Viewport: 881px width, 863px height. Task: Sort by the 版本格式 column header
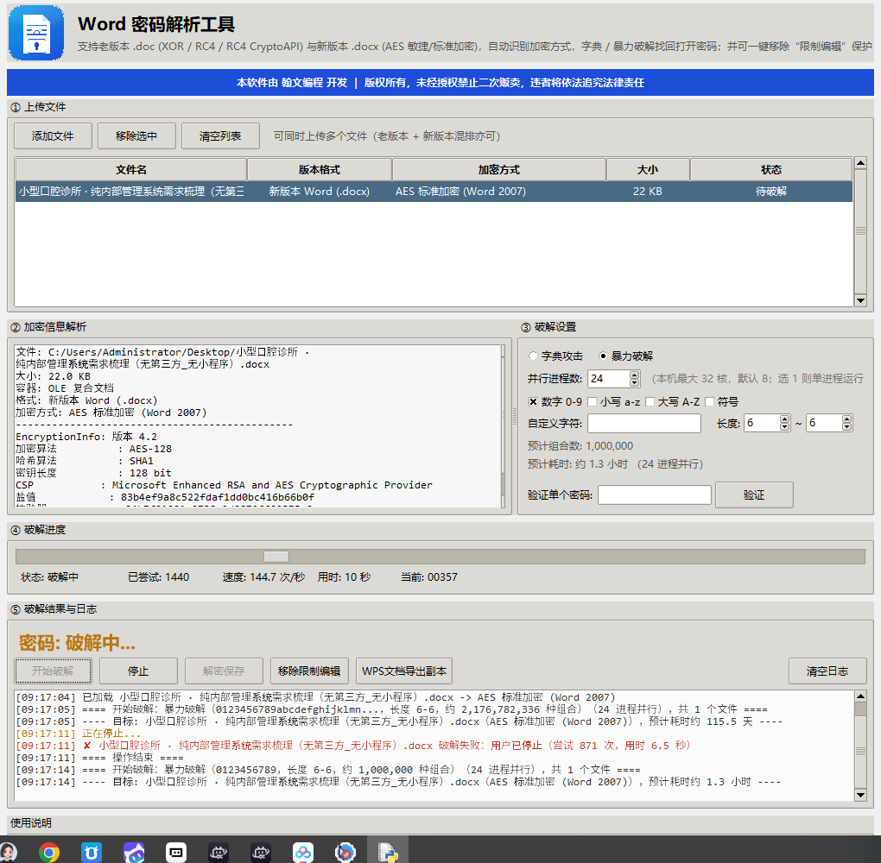tap(319, 169)
